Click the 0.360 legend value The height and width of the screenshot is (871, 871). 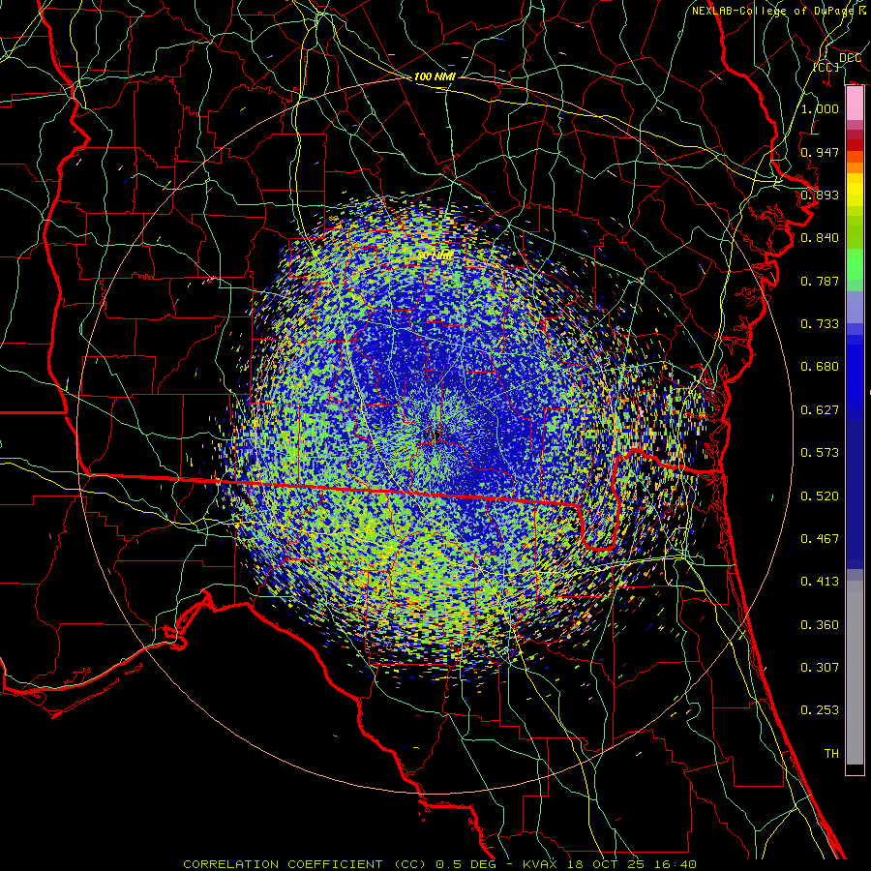[820, 625]
